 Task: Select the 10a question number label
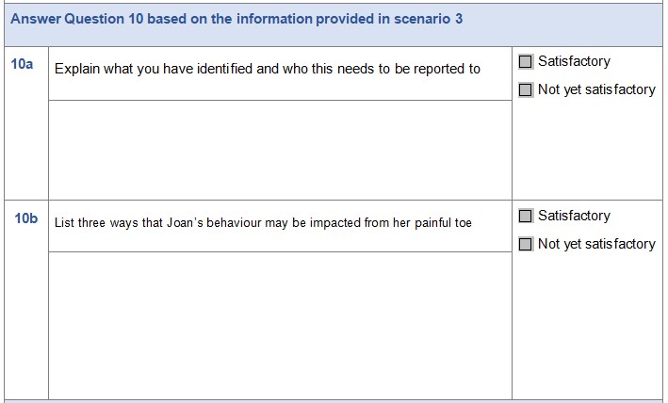tap(24, 65)
